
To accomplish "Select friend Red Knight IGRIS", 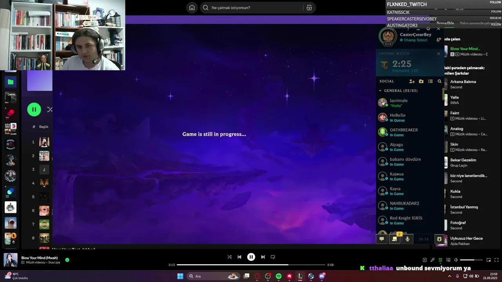I will 410,220.
